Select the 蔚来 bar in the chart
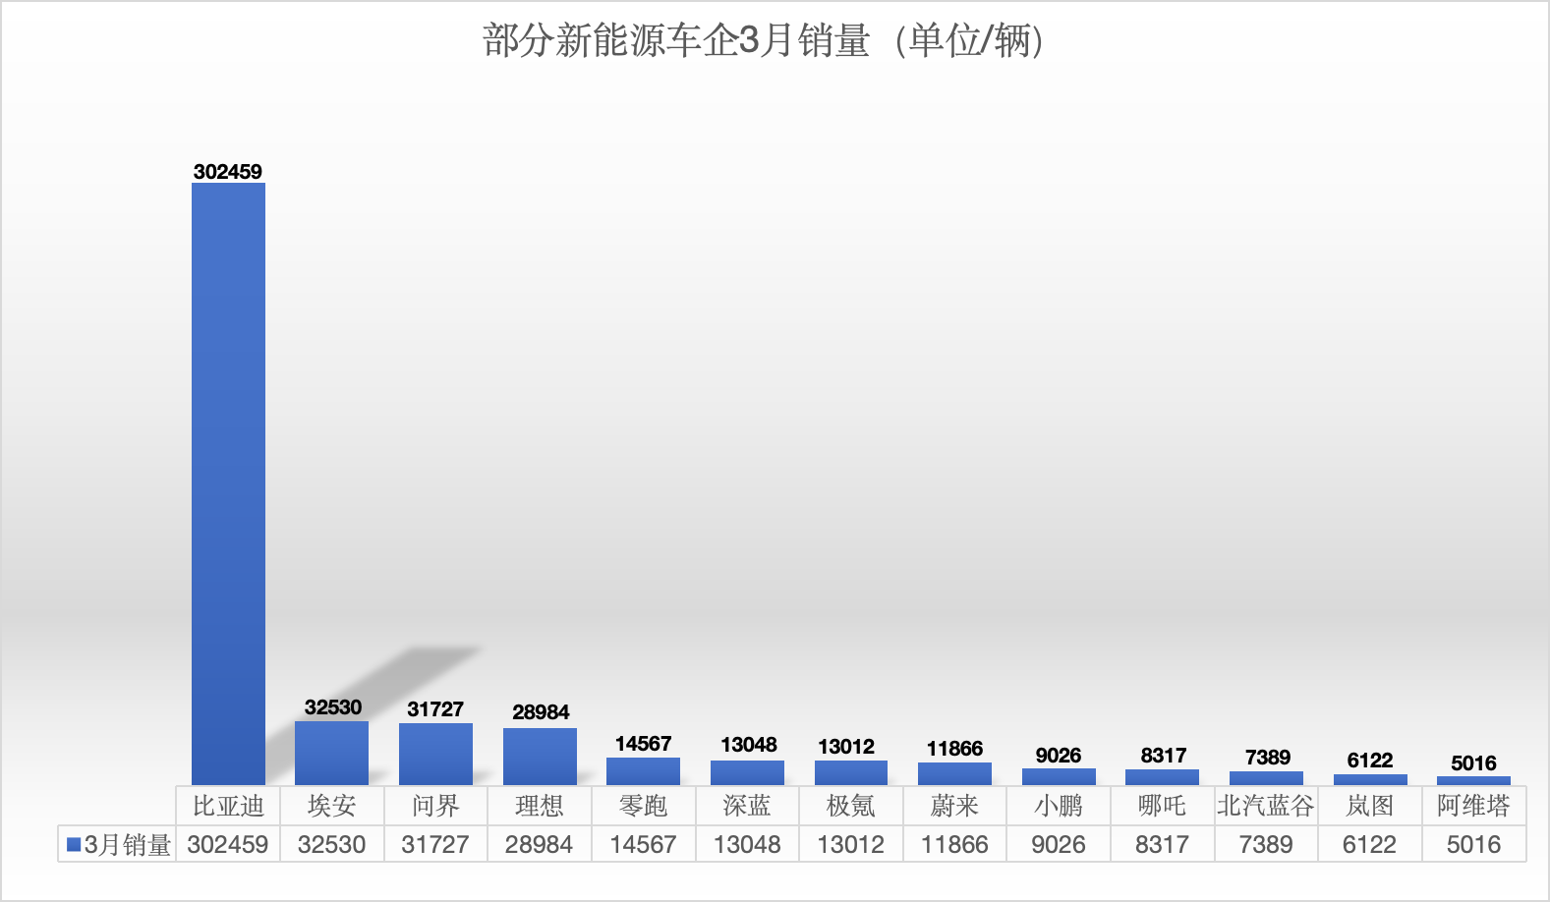 point(954,773)
